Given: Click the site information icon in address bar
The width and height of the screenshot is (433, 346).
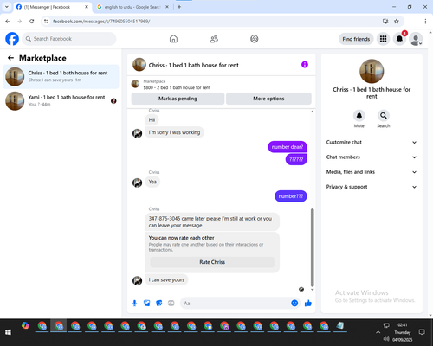Looking at the screenshot, I should [x=46, y=22].
